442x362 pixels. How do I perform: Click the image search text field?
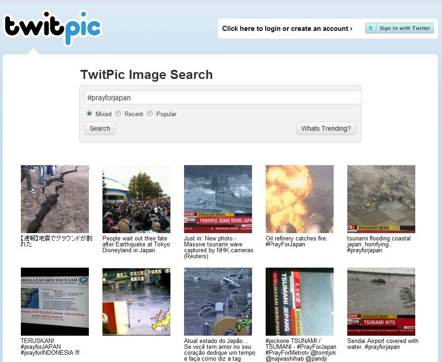[223, 98]
